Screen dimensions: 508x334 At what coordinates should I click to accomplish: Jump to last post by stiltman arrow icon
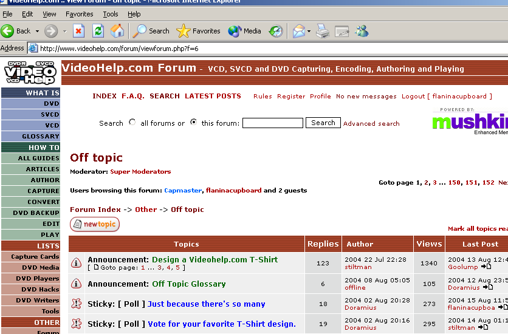(483, 327)
